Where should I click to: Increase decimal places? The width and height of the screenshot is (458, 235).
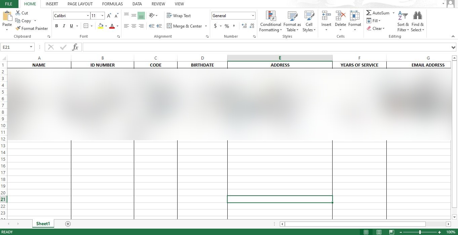244,26
